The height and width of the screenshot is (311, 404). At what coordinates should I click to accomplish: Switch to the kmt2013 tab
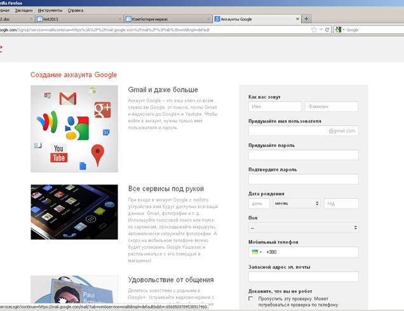pyautogui.click(x=79, y=19)
